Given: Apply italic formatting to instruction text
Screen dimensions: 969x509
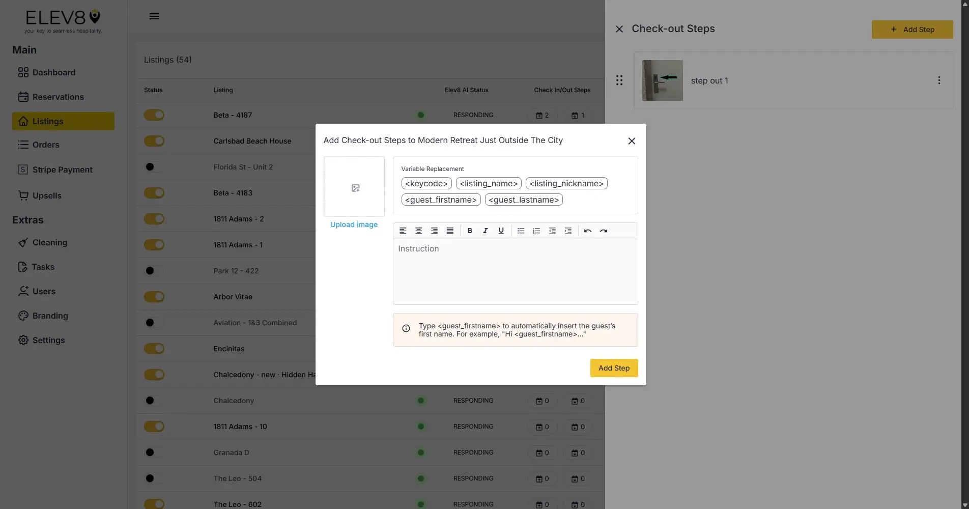Looking at the screenshot, I should click(x=486, y=231).
